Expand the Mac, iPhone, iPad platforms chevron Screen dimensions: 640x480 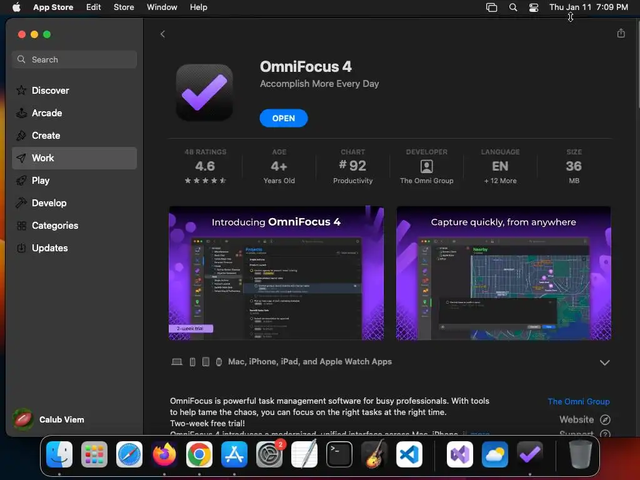point(604,362)
